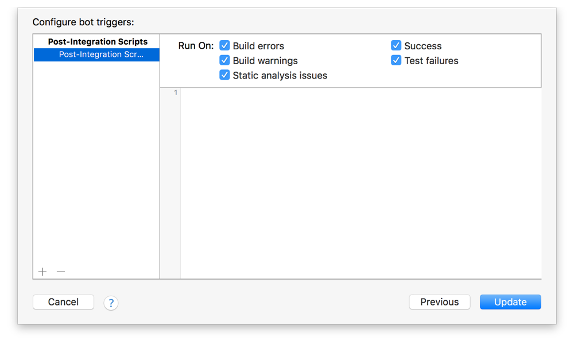Toggle the Static analysis issues checkbox
The image size is (574, 345).
coord(224,75)
